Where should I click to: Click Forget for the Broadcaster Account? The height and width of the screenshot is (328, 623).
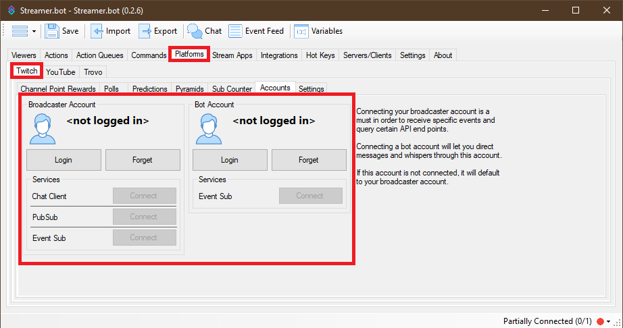pyautogui.click(x=143, y=160)
